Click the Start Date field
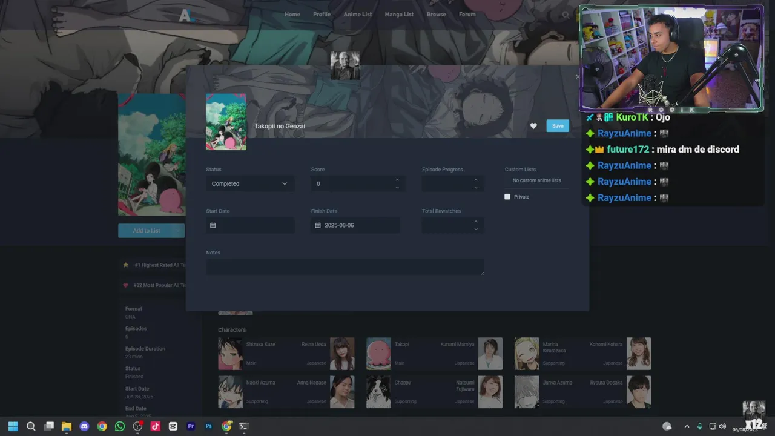The height and width of the screenshot is (436, 775). point(250,225)
